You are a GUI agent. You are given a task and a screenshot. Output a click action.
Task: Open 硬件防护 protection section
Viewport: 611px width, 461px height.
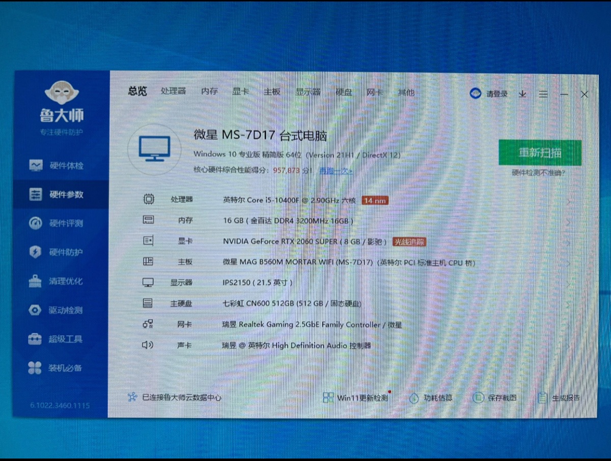(56, 252)
